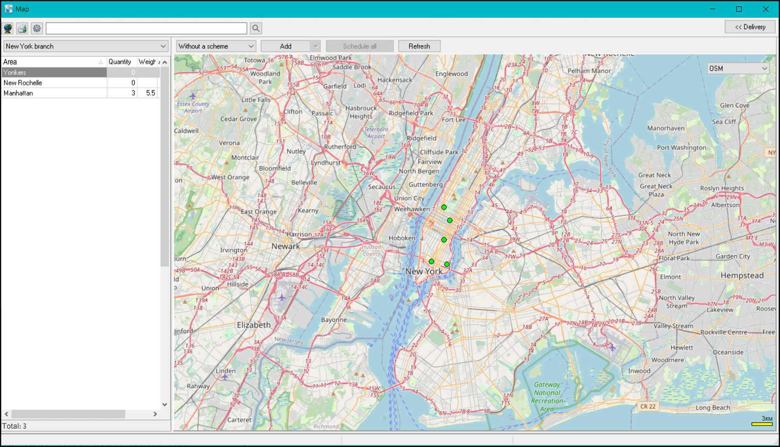Click the Essex County Airport plane icon

point(193,96)
